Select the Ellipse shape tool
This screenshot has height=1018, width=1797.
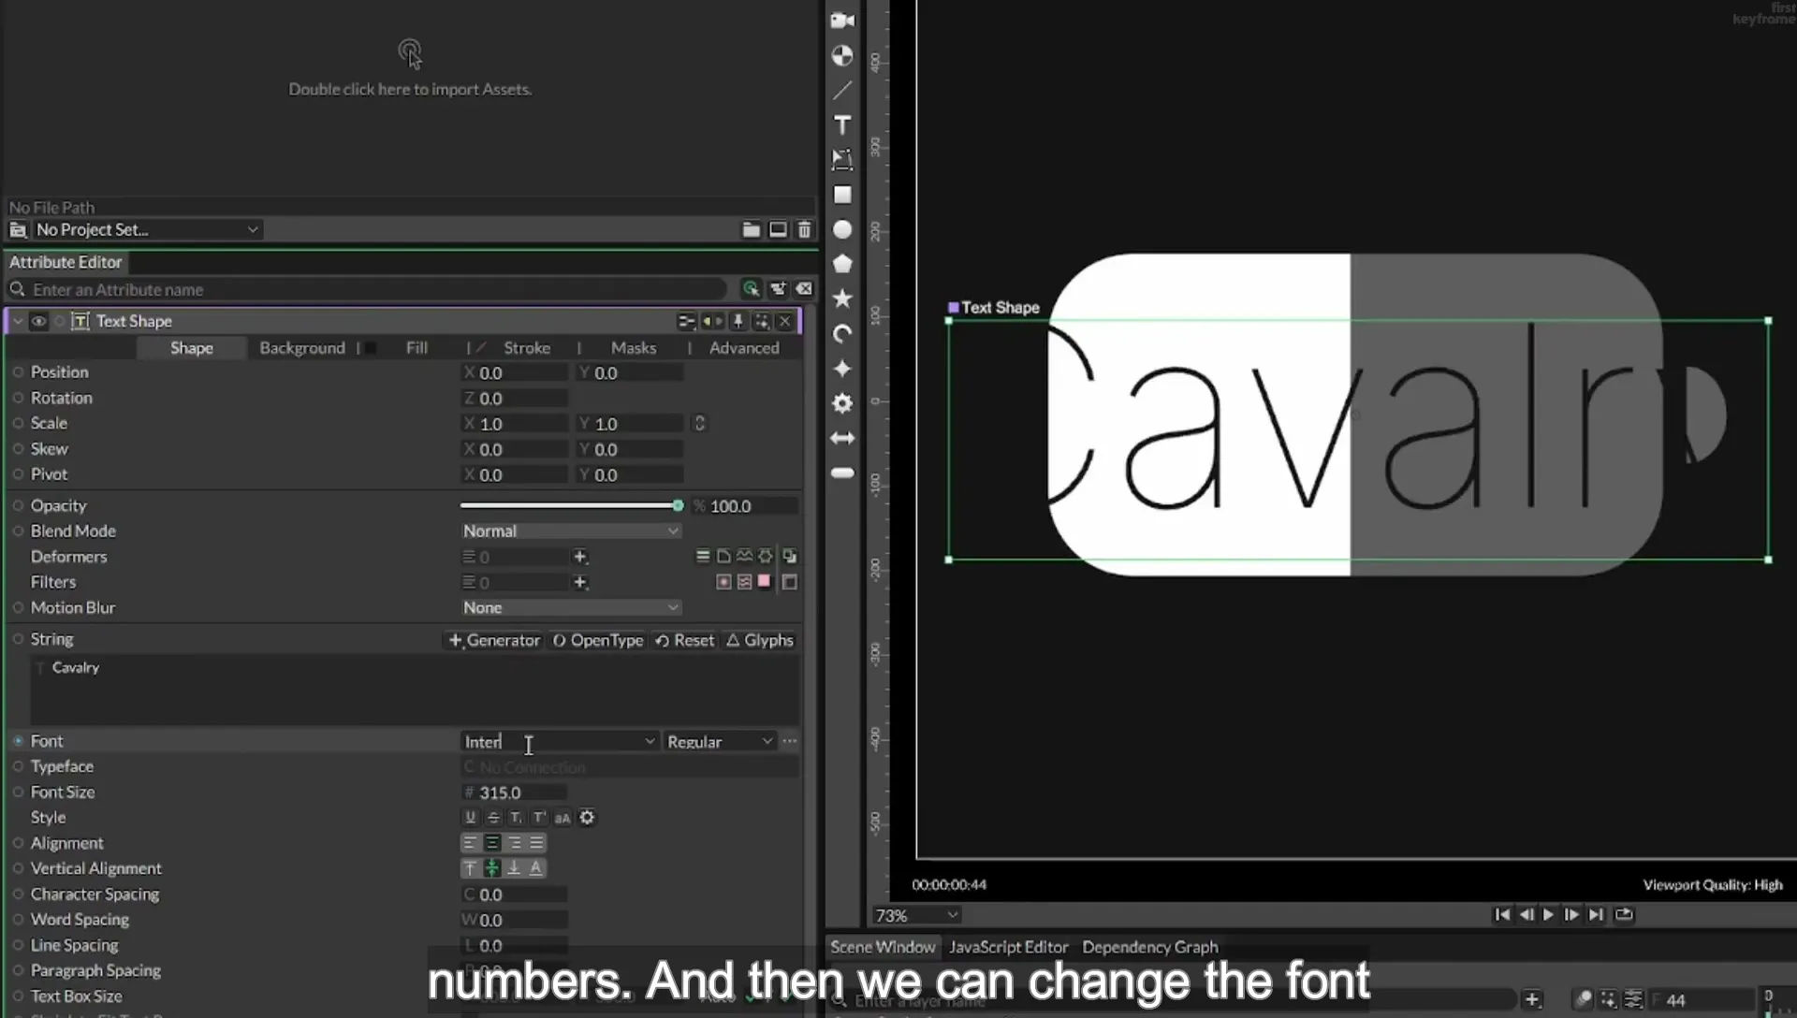click(842, 229)
